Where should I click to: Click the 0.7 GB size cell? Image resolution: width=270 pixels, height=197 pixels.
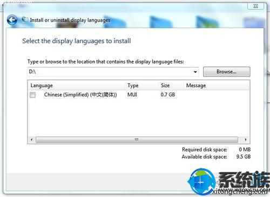tap(168, 95)
